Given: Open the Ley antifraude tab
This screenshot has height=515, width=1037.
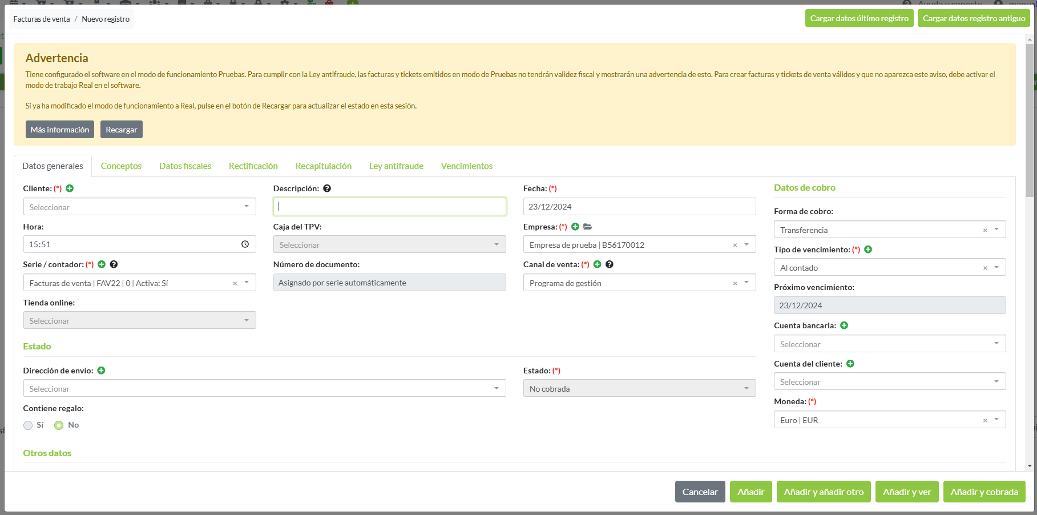Looking at the screenshot, I should (396, 166).
